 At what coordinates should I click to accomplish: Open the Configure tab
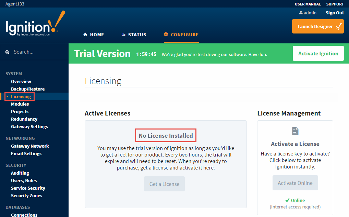[x=181, y=35]
